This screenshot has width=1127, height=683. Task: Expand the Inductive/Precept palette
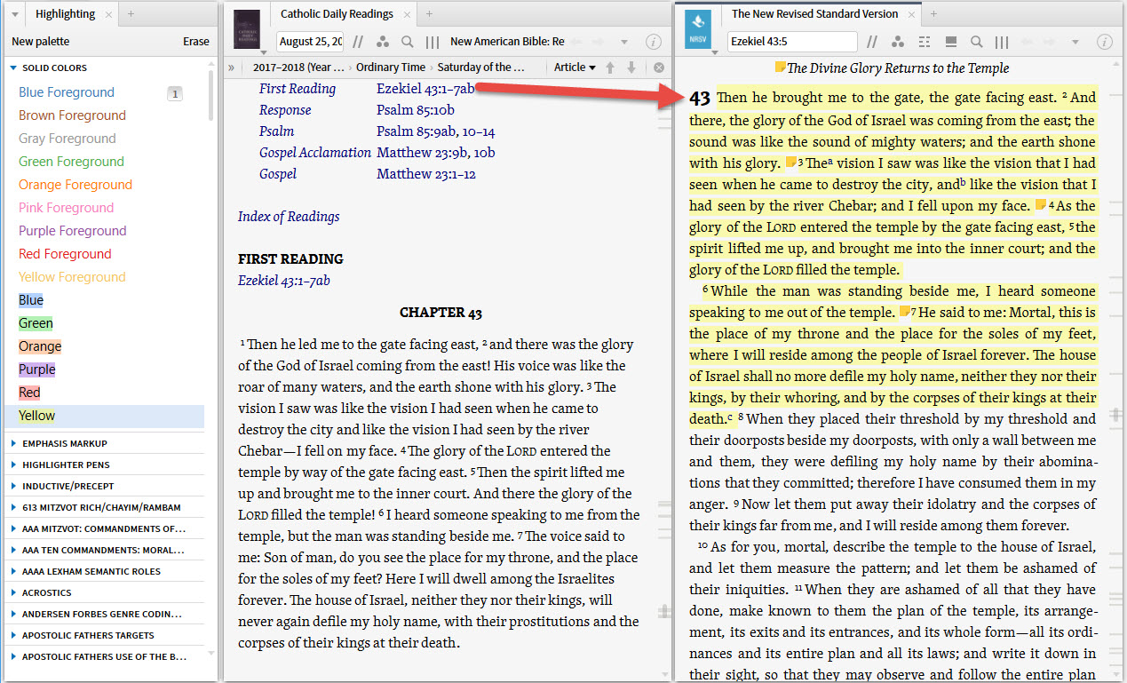[x=13, y=486]
